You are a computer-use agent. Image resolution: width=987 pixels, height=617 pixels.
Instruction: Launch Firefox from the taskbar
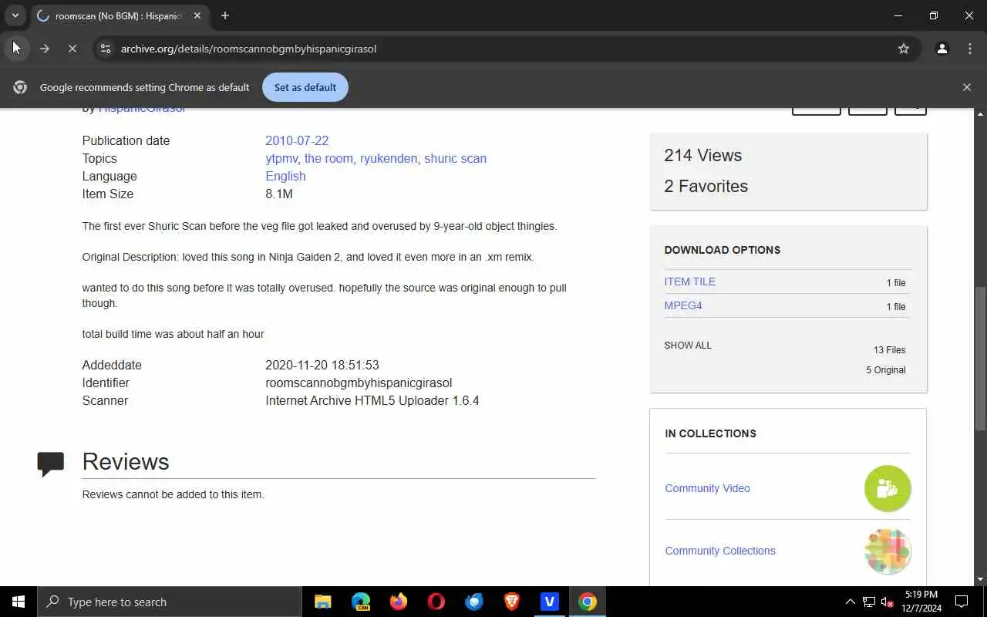(x=399, y=602)
